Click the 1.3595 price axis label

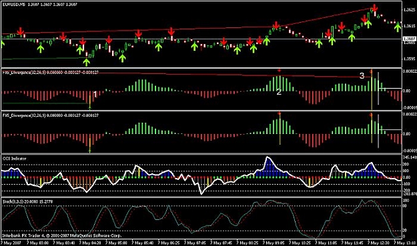point(409,59)
